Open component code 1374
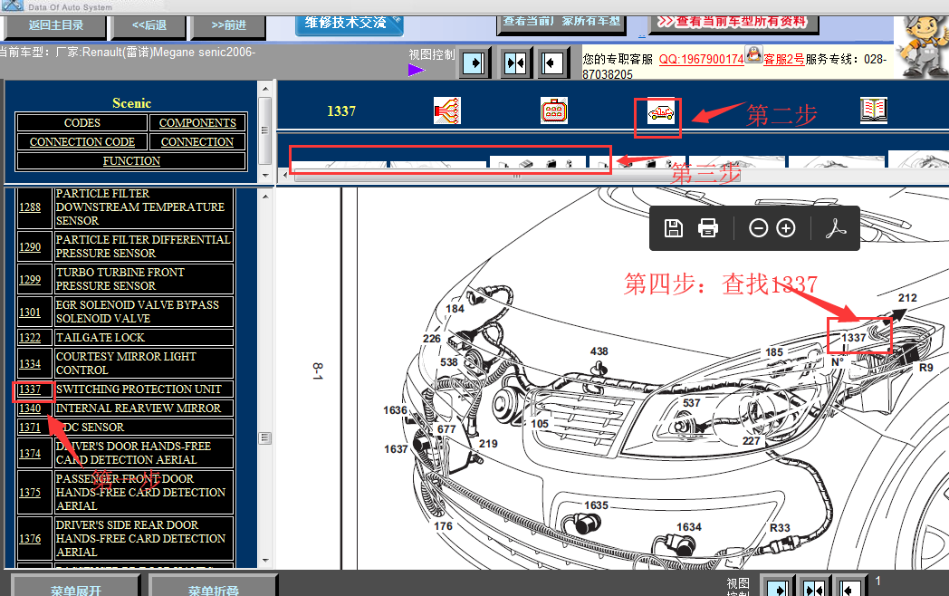The height and width of the screenshot is (596, 949). [x=30, y=453]
